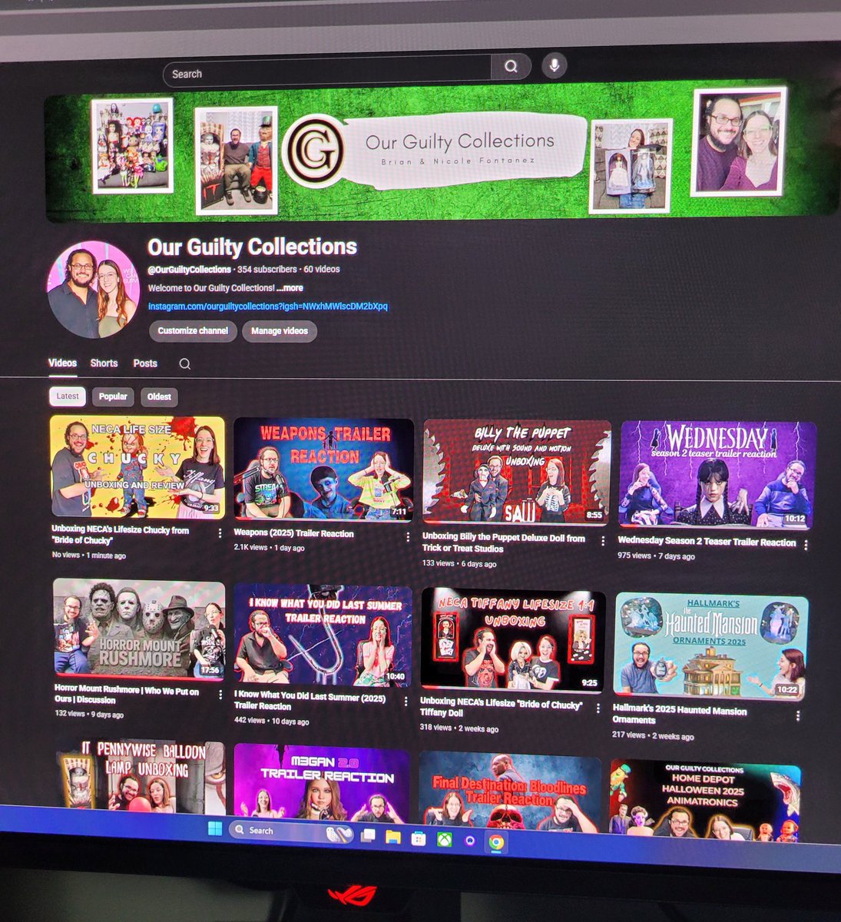Click the Customize channel button
This screenshot has height=922, width=841.
[x=193, y=330]
